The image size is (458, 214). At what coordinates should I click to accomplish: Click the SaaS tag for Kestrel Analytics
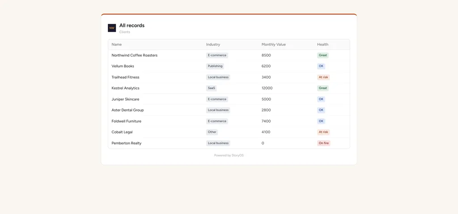[212, 88]
